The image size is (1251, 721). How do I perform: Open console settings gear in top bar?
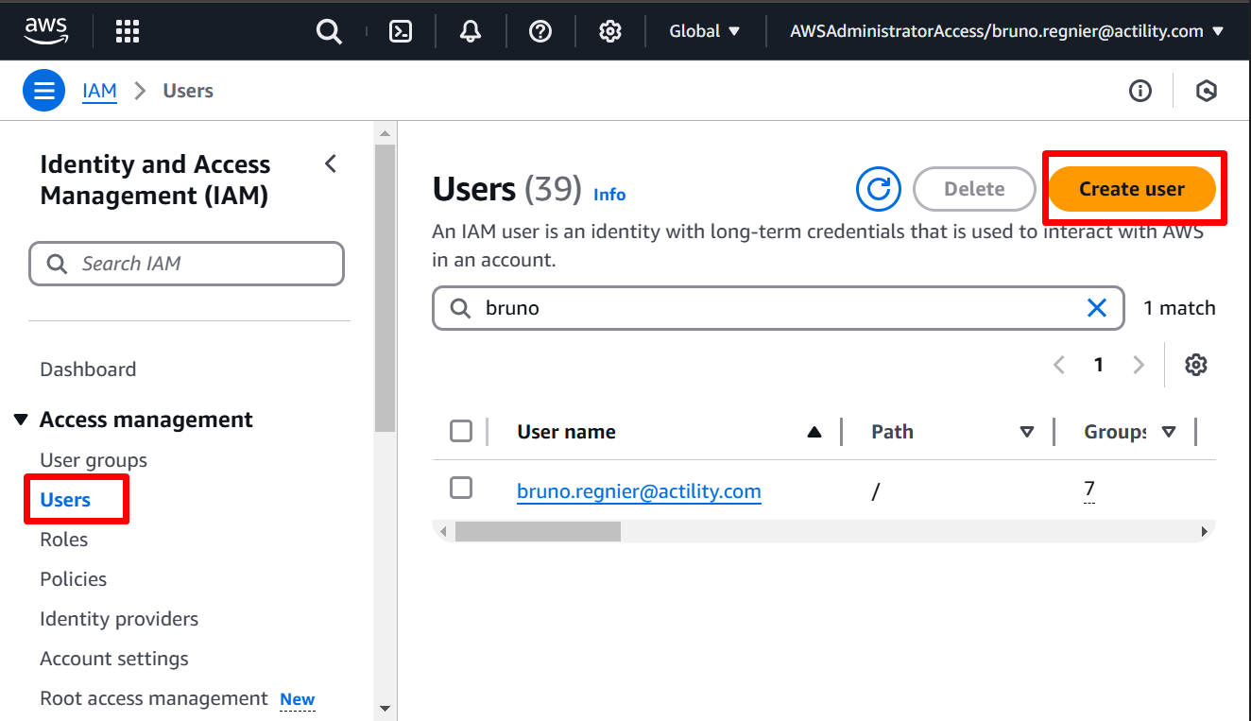[x=610, y=31]
